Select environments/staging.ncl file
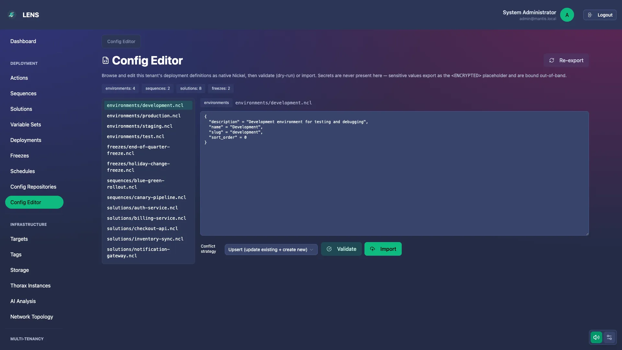 click(148, 126)
